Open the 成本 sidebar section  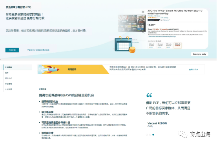click(7, 73)
